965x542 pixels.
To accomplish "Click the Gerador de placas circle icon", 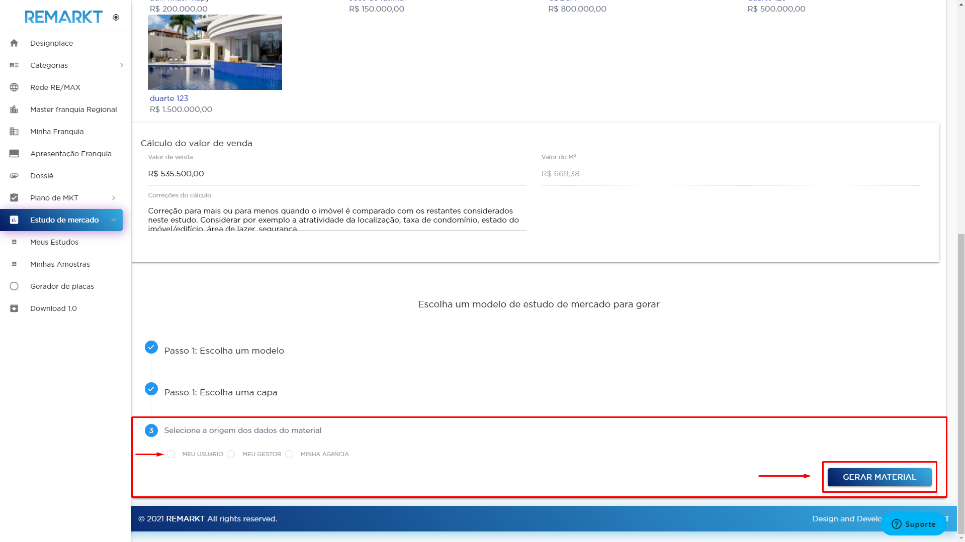I will (x=14, y=286).
